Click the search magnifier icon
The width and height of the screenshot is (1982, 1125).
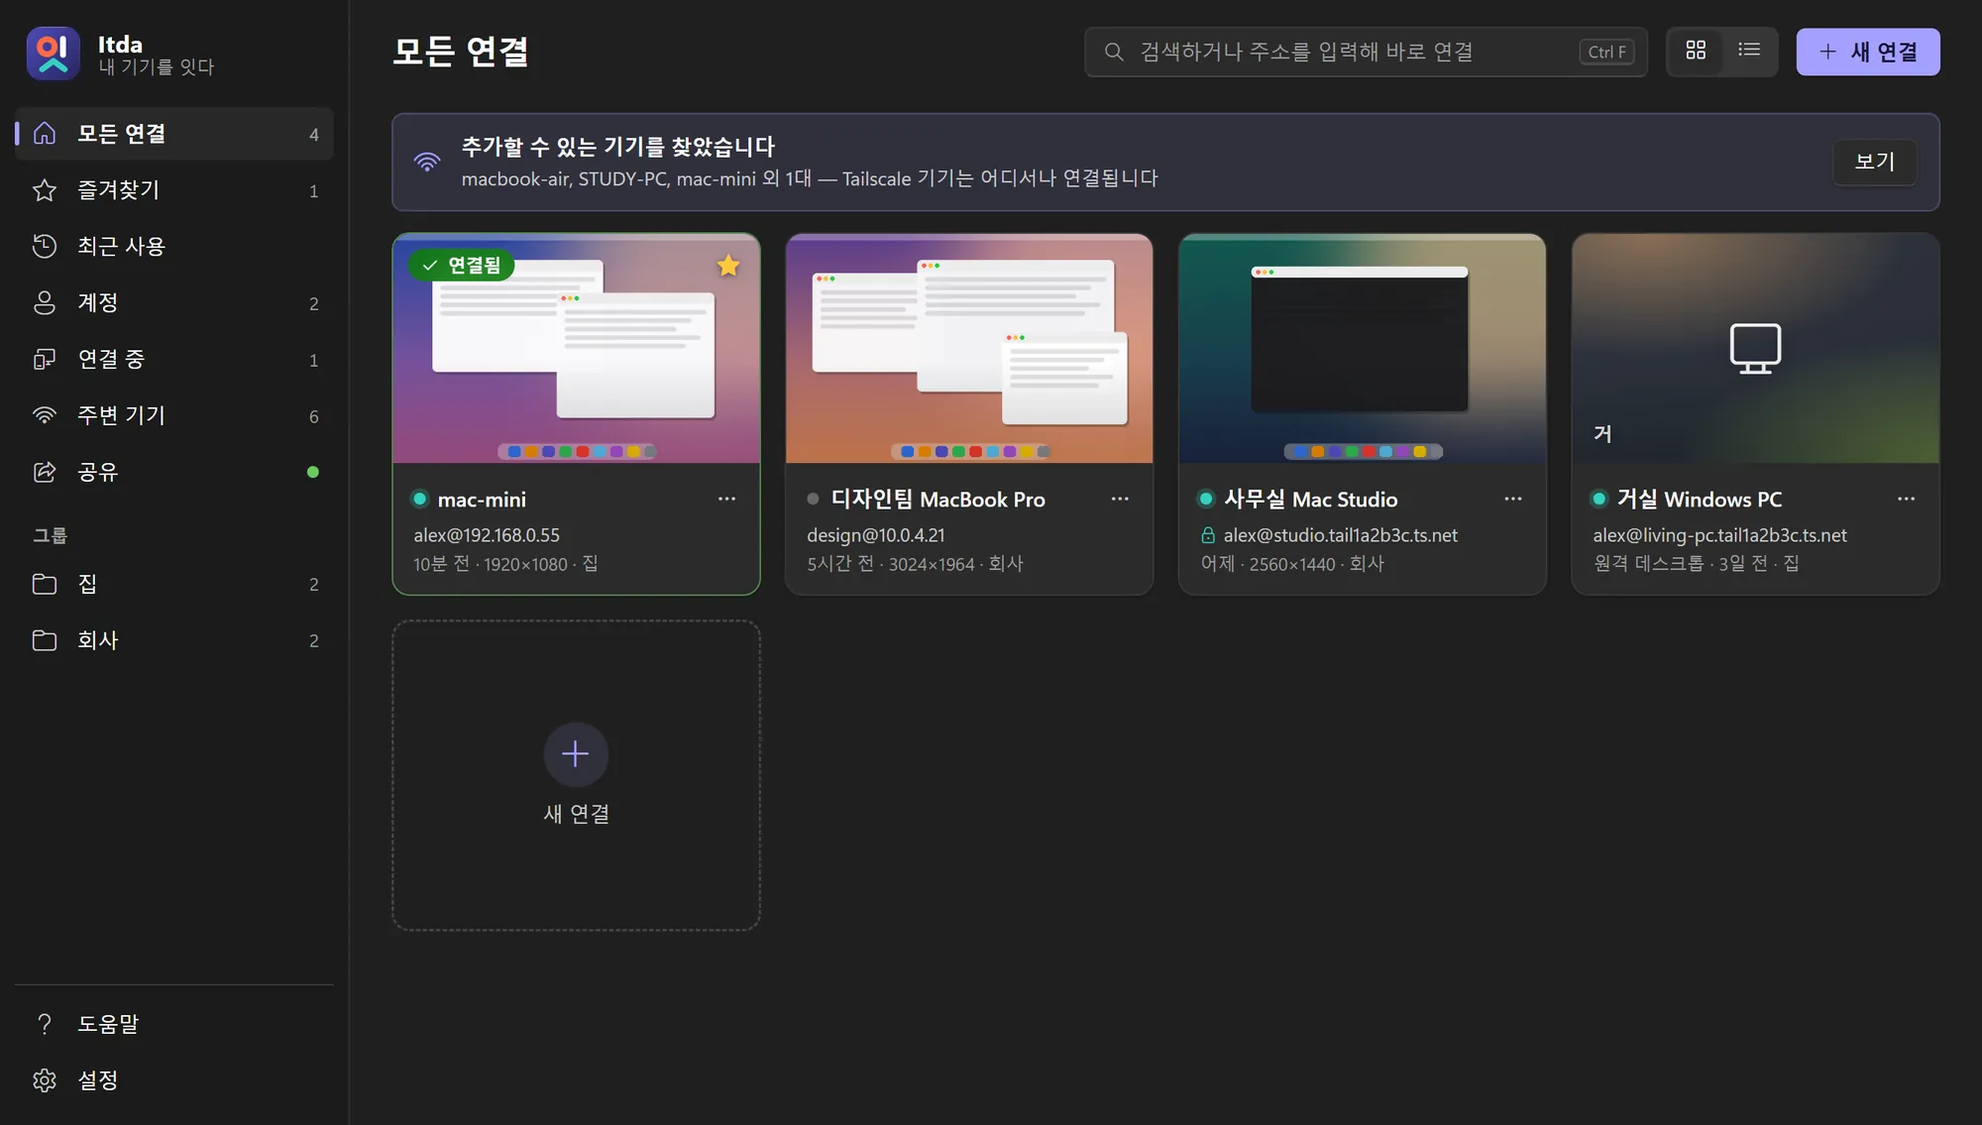[x=1114, y=52]
